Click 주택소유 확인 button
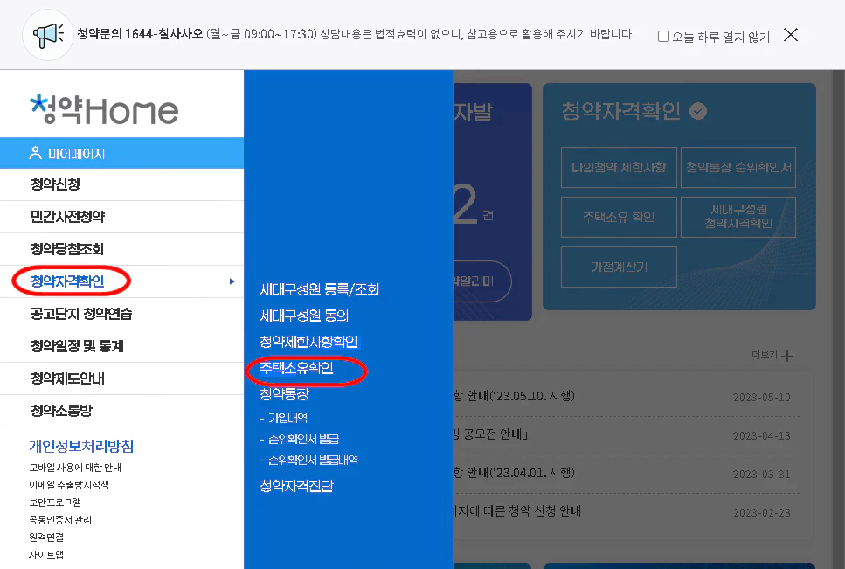 (619, 217)
